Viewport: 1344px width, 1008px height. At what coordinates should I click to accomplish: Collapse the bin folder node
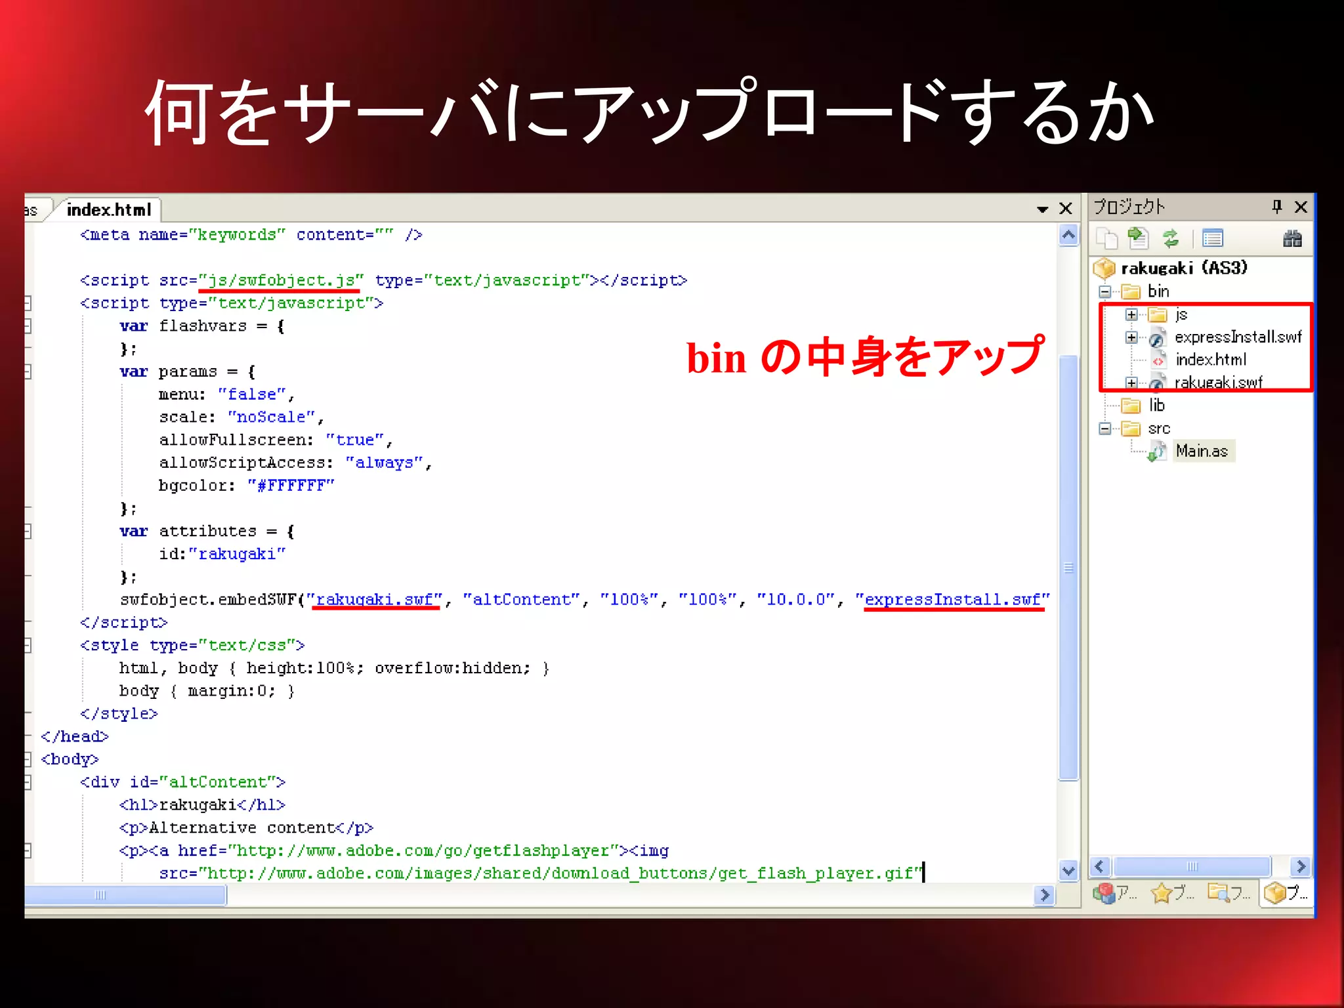point(1105,291)
